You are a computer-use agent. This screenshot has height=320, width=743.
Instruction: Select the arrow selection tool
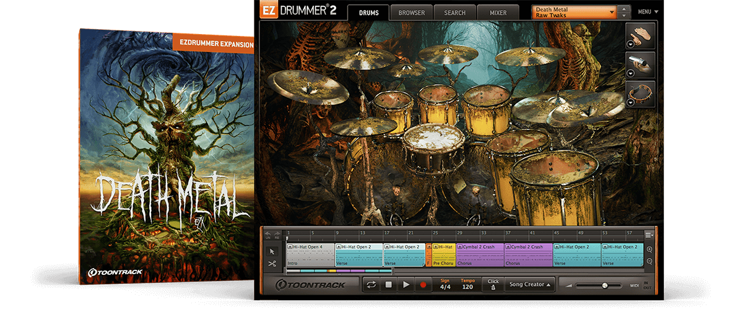[272, 251]
